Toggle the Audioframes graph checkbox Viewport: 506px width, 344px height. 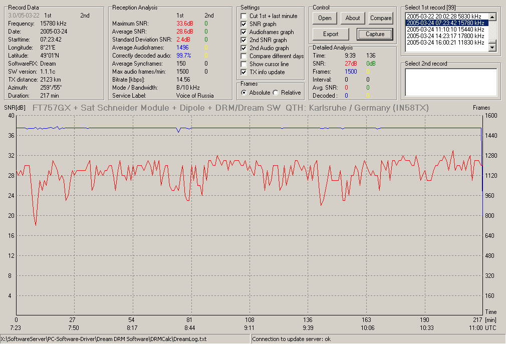click(243, 32)
